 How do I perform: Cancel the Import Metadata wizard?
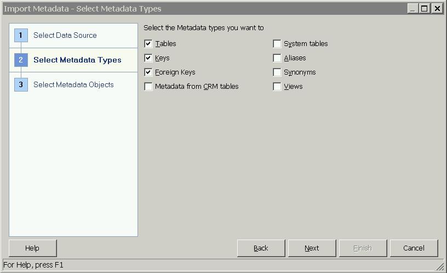point(414,248)
